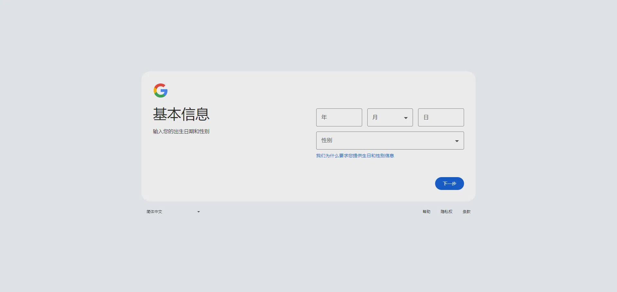Open the 条款 link
617x292 pixels.
[x=467, y=212]
